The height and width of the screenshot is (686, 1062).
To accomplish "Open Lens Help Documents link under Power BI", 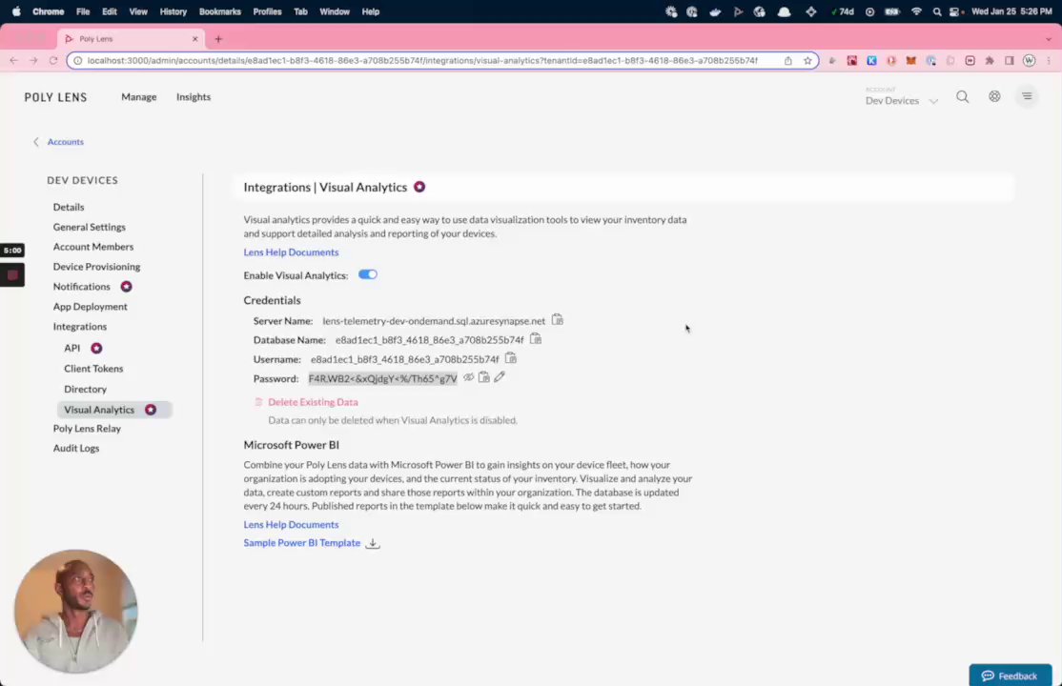I will [x=291, y=524].
